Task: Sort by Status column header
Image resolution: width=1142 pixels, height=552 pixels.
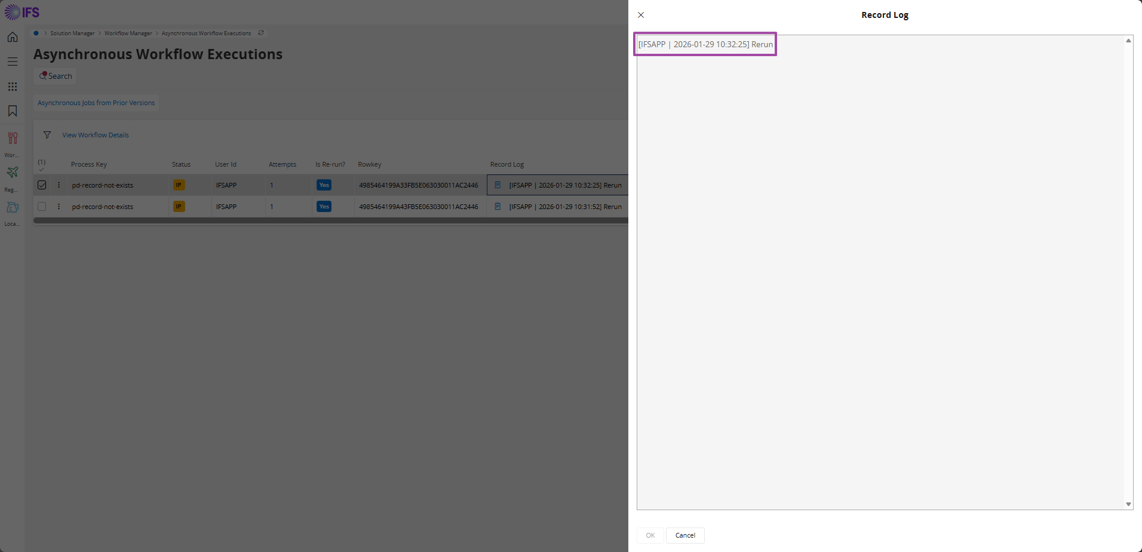Action: [181, 164]
